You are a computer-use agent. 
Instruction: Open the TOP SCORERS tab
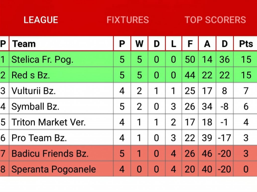(215, 20)
